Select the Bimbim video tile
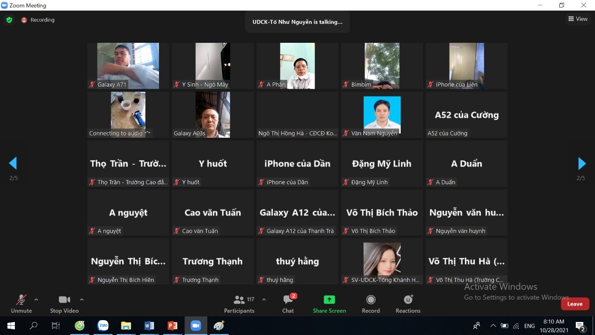The width and height of the screenshot is (595, 335). pos(382,66)
